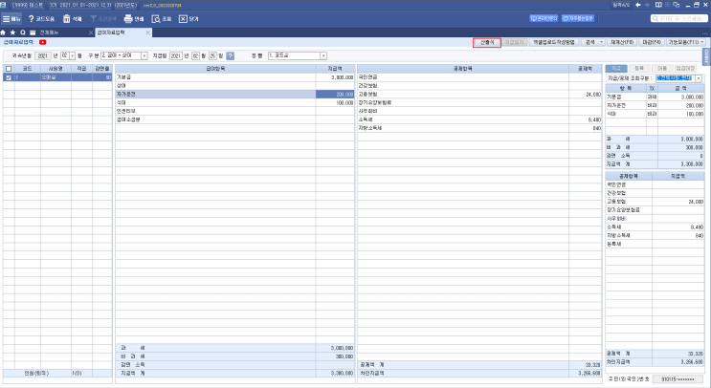This screenshot has width=711, height=388.
Task: Open the 기능모음(F11) dropdown
Action: 685,42
